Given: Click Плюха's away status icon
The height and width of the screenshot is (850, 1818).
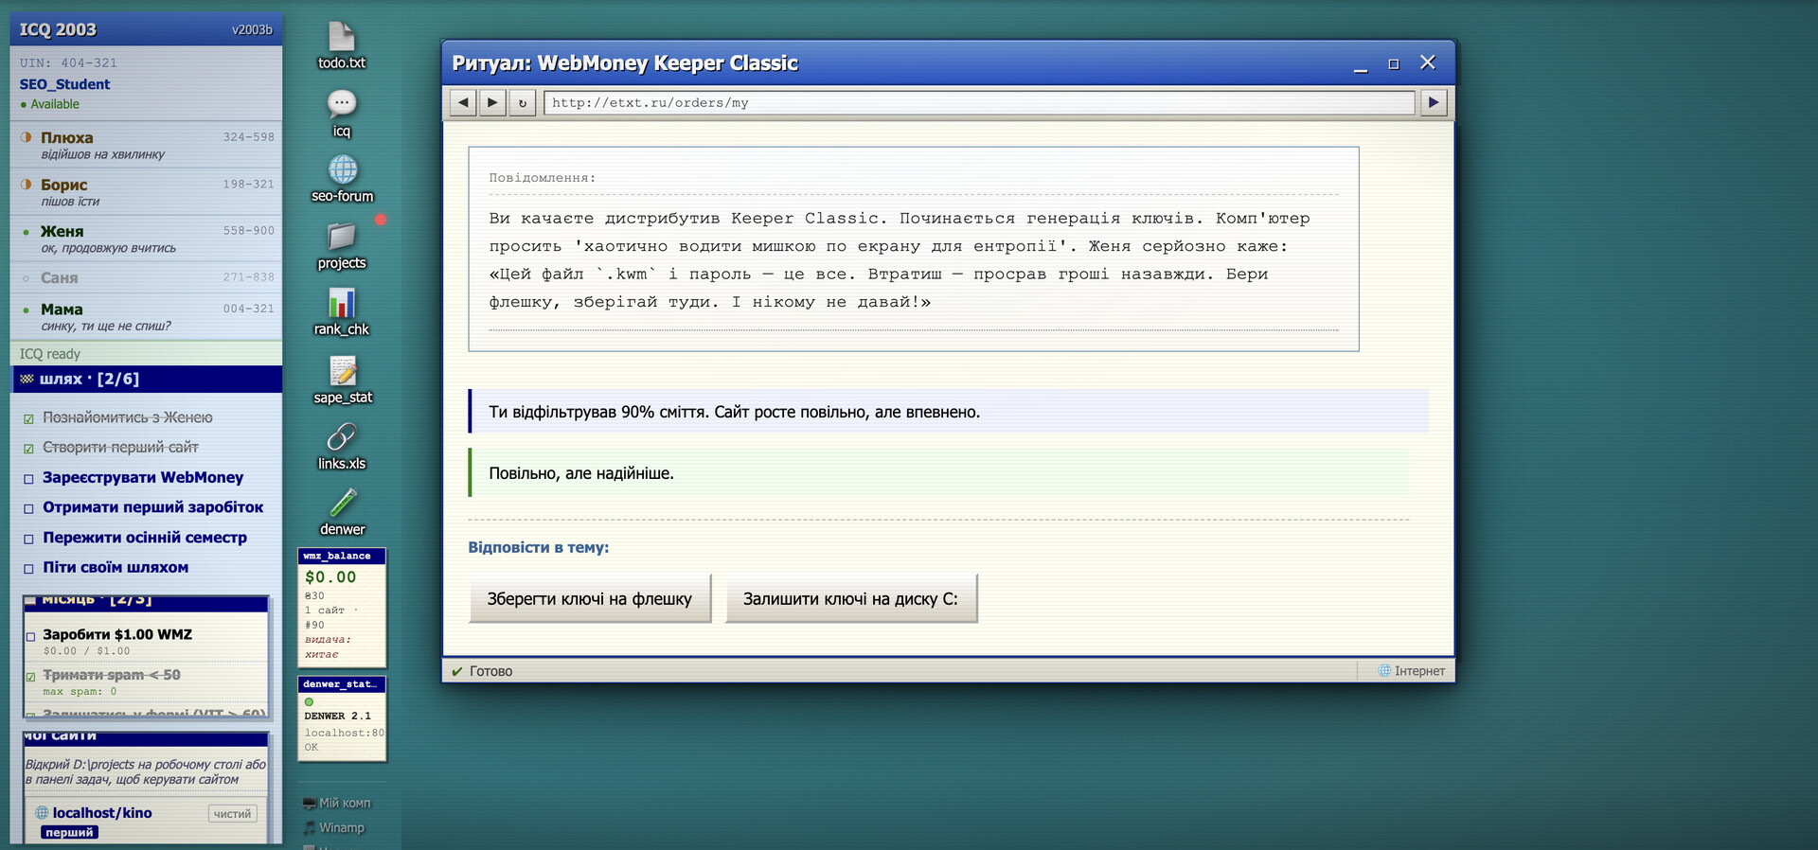Looking at the screenshot, I should point(27,137).
